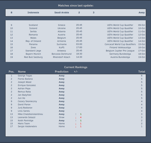Click the Prediction column header

[62, 72]
